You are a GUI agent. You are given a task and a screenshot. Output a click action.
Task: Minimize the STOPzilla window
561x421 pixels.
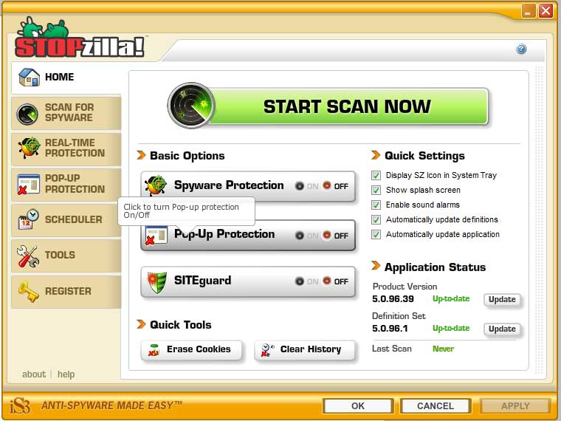(528, 12)
